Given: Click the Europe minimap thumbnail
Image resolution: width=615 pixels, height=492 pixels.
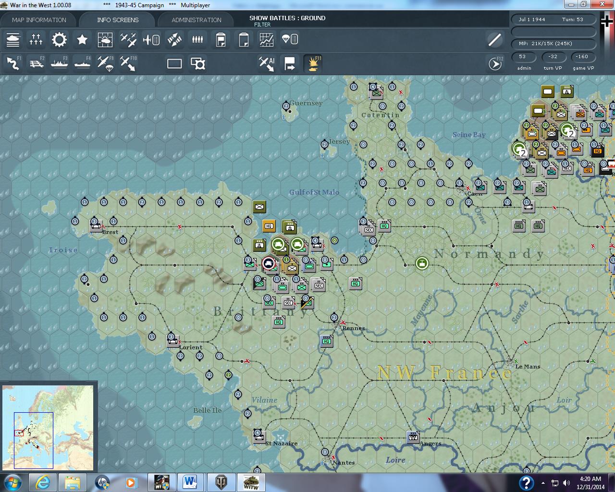Looking at the screenshot, I should click(x=48, y=428).
